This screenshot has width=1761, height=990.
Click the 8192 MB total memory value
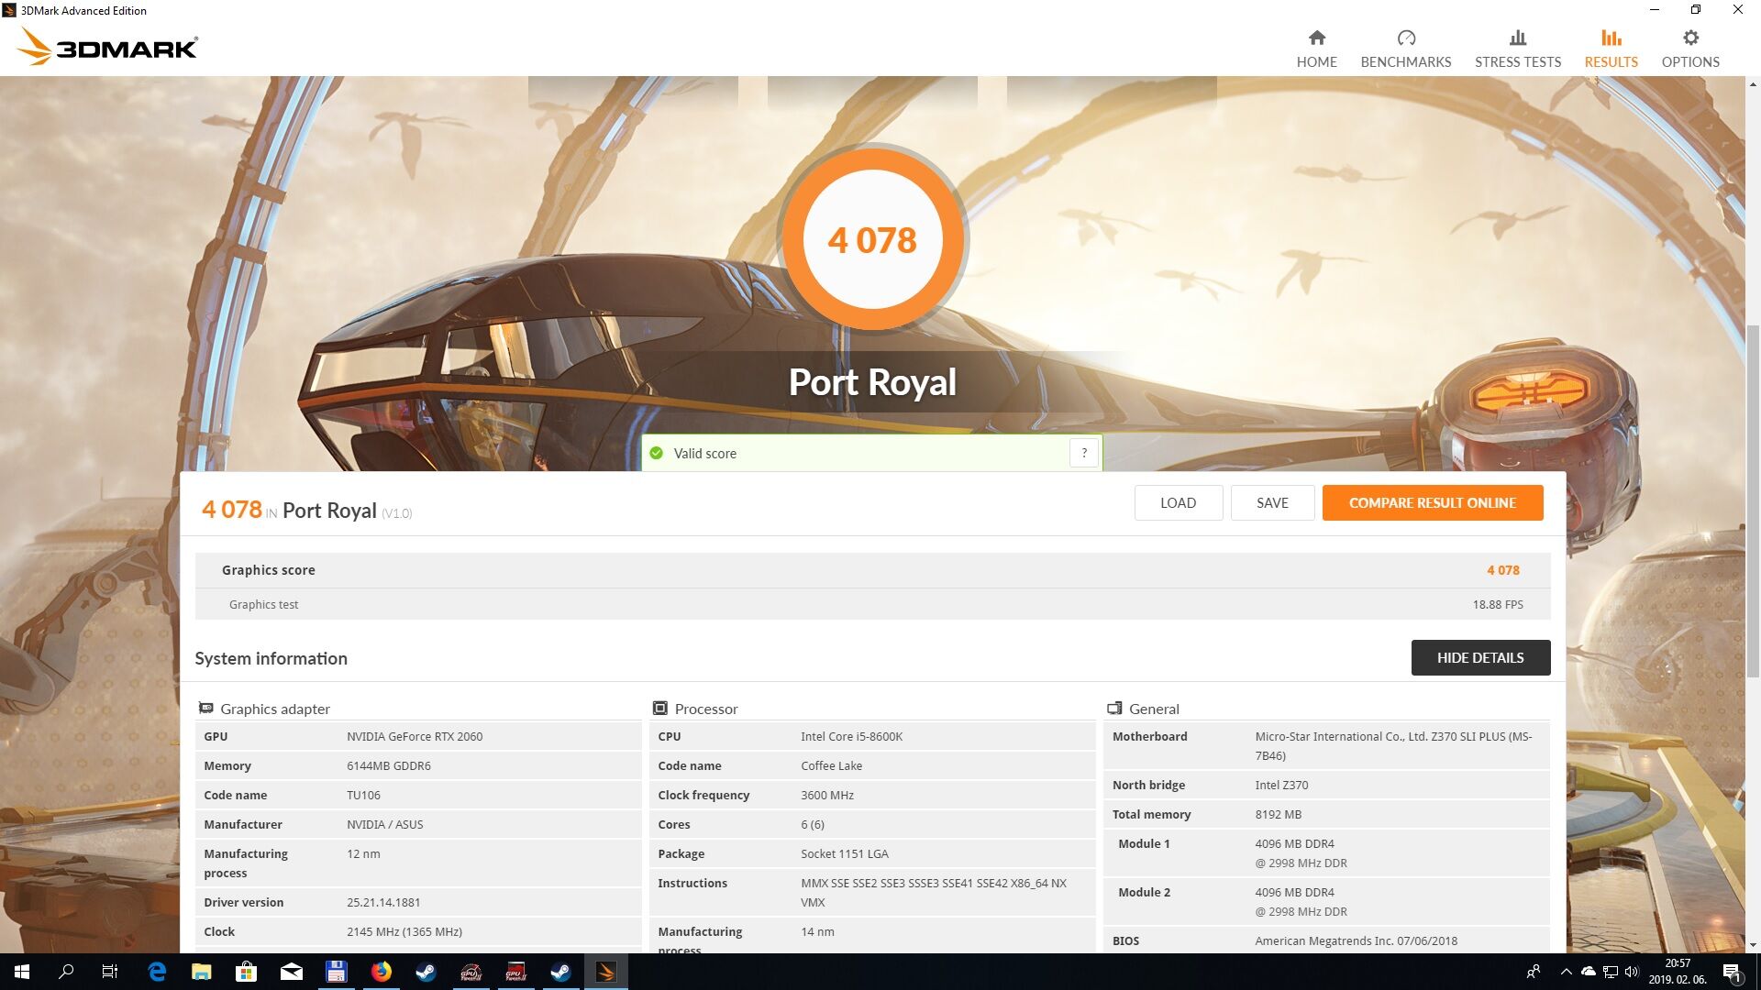(1278, 814)
